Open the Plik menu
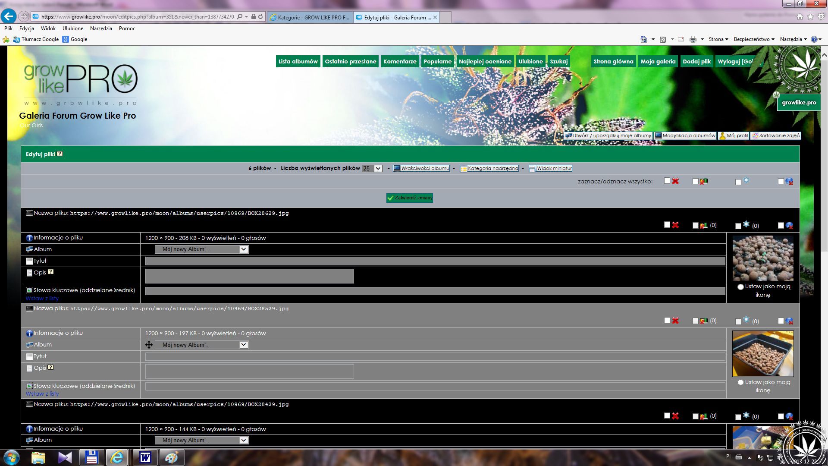Screen dimensions: 828x466 (x=9, y=28)
